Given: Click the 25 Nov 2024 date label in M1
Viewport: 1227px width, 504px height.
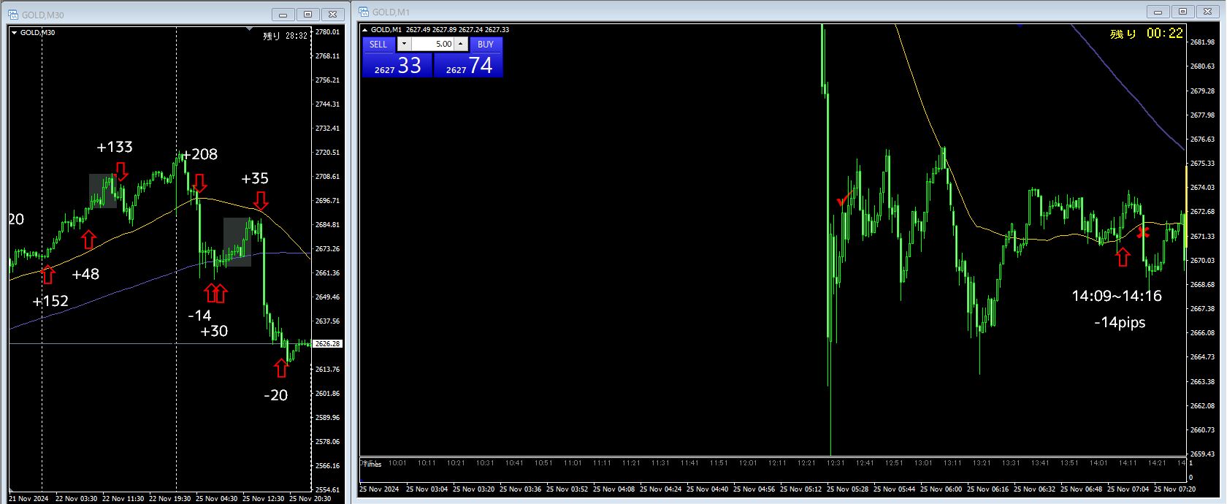Looking at the screenshot, I should pos(379,489).
